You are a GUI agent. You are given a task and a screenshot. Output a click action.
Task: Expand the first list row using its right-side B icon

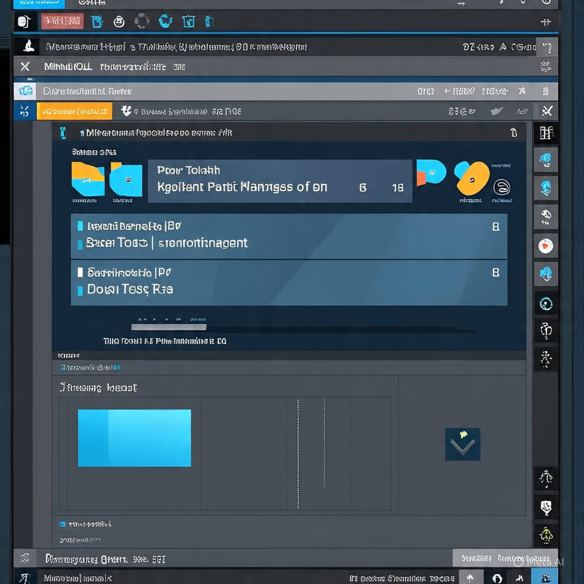click(495, 227)
